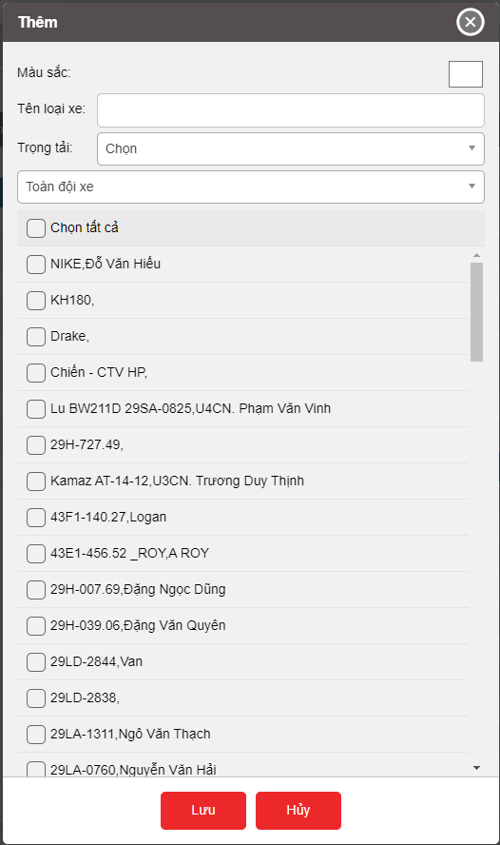Click the scroll-down arrow of the vehicle list
500x845 pixels.
tap(476, 767)
